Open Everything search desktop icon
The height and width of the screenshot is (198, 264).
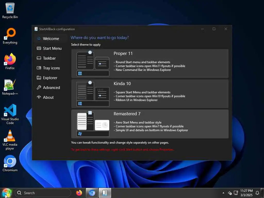coord(10,36)
